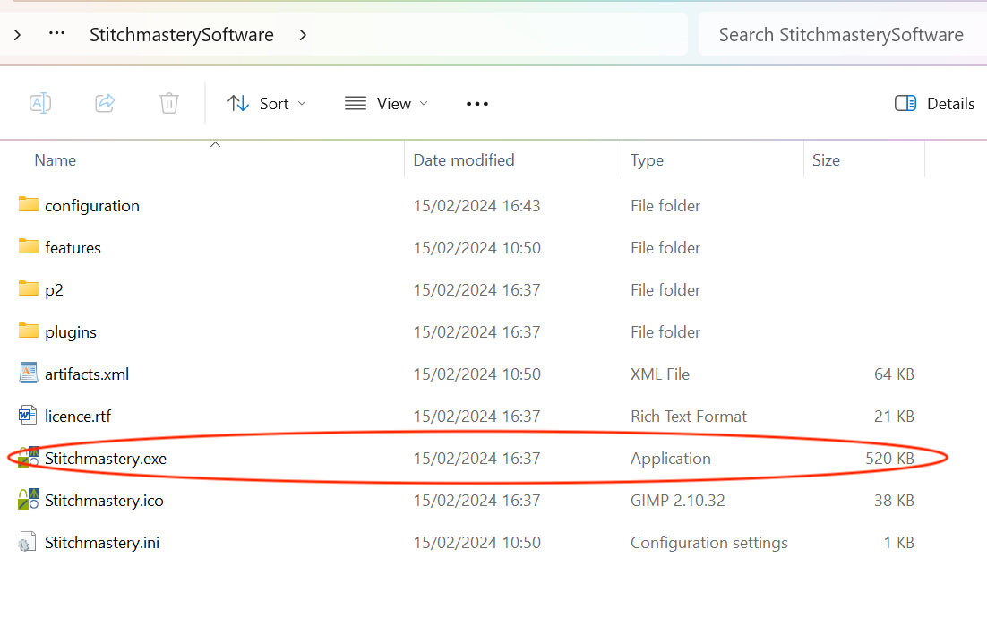The image size is (987, 627).
Task: Click the 15/02/2024 16:43 date cell
Action: point(476,207)
